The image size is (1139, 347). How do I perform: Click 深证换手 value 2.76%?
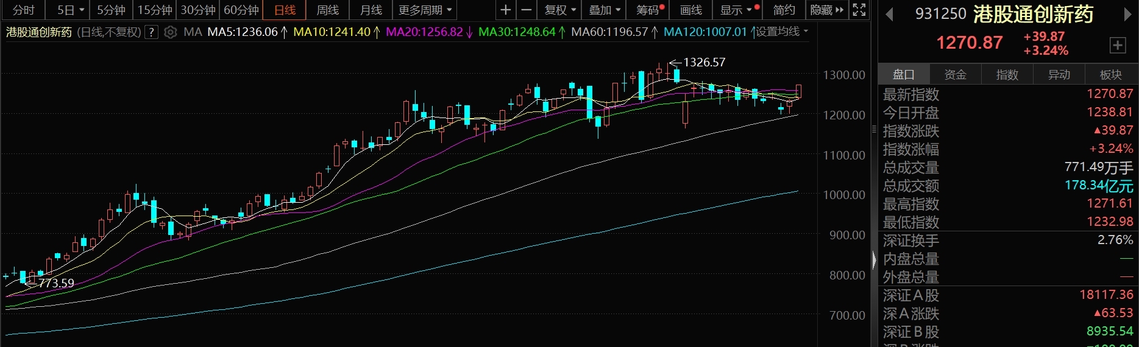pos(1115,240)
